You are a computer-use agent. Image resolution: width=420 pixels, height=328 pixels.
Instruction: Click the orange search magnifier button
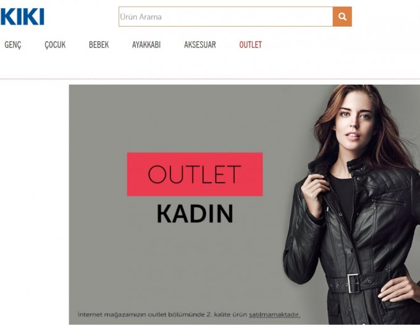pos(342,17)
